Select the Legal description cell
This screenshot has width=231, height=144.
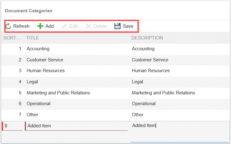pos(137,82)
